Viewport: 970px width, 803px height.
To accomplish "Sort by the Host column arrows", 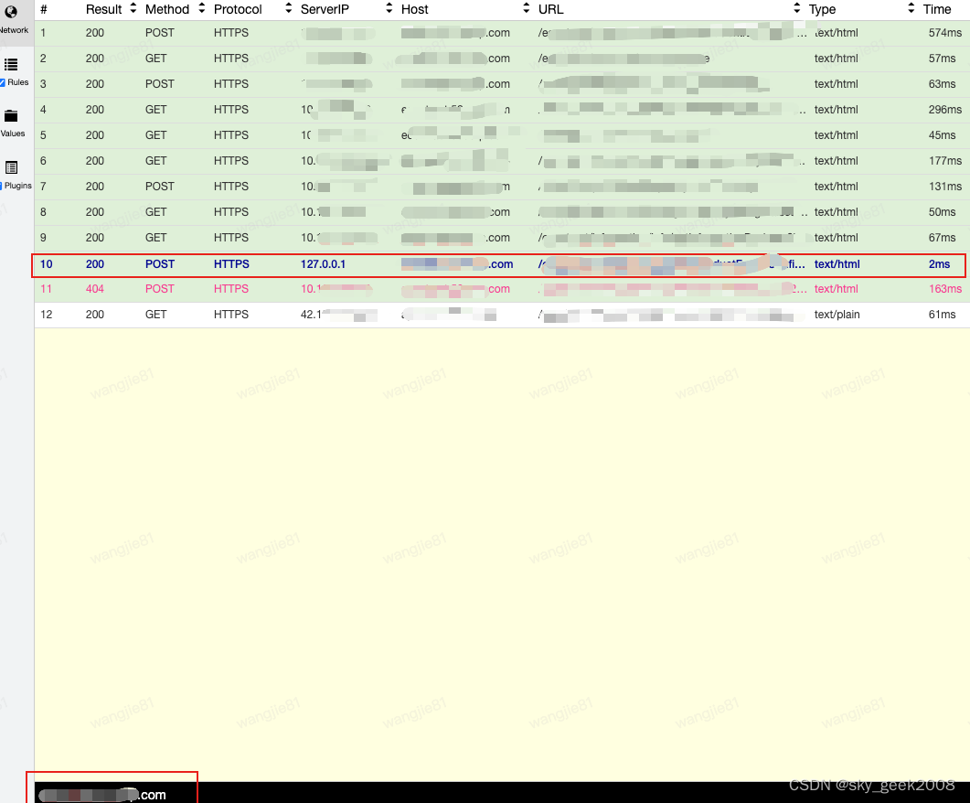I will (x=527, y=8).
